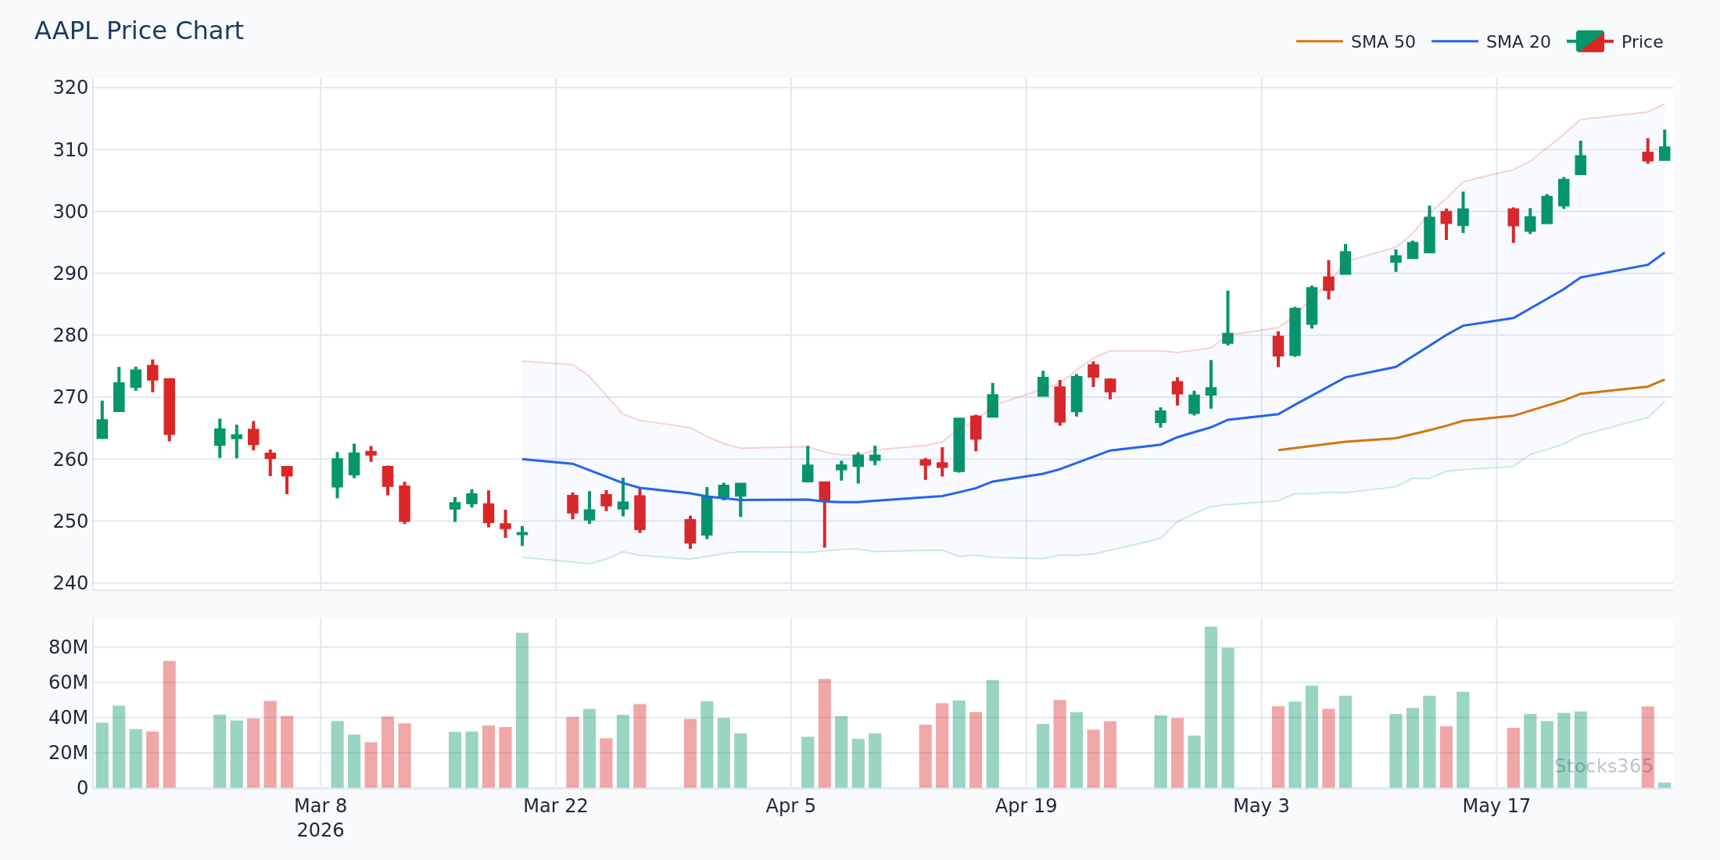Click the 2026 year label

(x=321, y=830)
